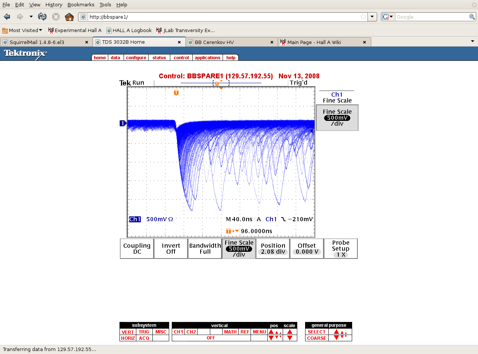The width and height of the screenshot is (478, 354).
Task: Open the Bookmarks menu
Action: (x=81, y=4)
